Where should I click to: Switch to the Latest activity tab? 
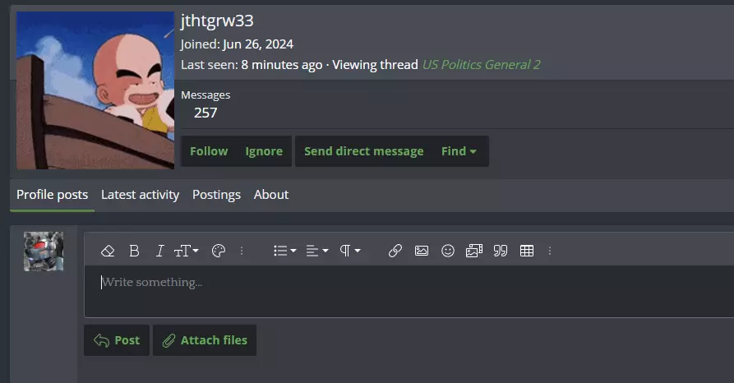click(x=140, y=195)
